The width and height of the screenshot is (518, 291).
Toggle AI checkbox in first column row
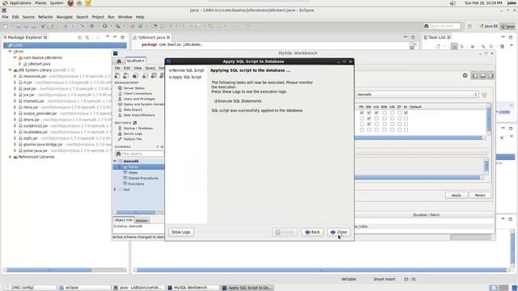pos(405,113)
